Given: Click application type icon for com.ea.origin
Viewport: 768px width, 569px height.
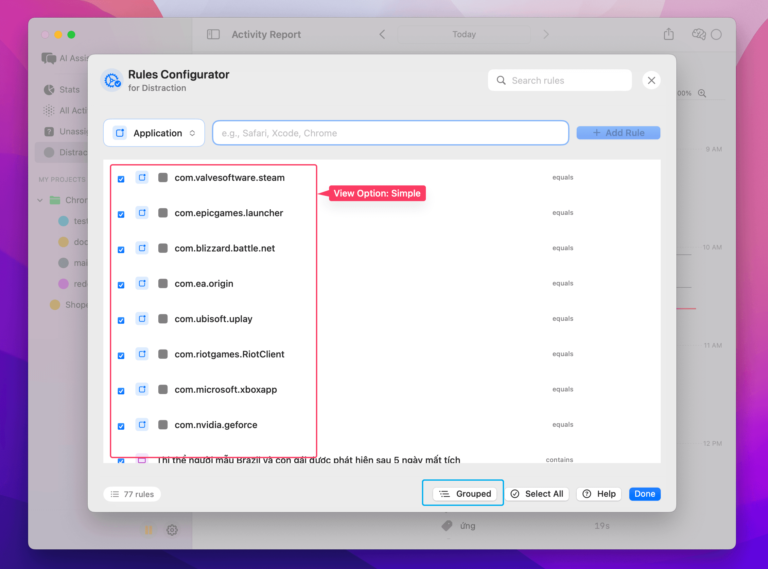Looking at the screenshot, I should pyautogui.click(x=142, y=284).
